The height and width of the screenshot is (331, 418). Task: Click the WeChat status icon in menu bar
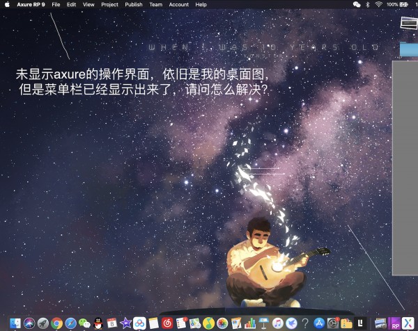tap(357, 5)
